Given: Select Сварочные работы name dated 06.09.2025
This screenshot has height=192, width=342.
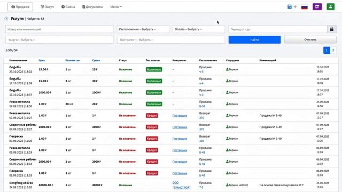Looking at the screenshot, I should click(22, 159).
